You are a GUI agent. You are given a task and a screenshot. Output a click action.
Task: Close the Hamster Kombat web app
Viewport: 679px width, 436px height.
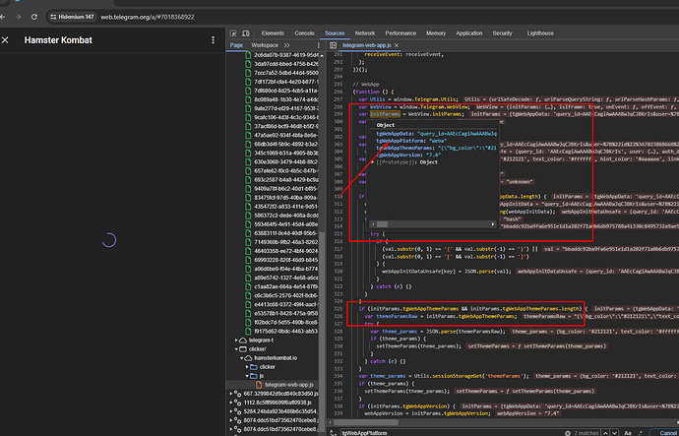click(5, 39)
